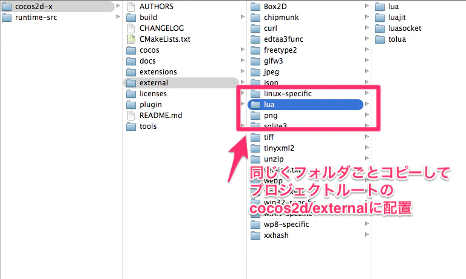Select the png folder name
Screen dimensions: 466x279
pos(271,116)
